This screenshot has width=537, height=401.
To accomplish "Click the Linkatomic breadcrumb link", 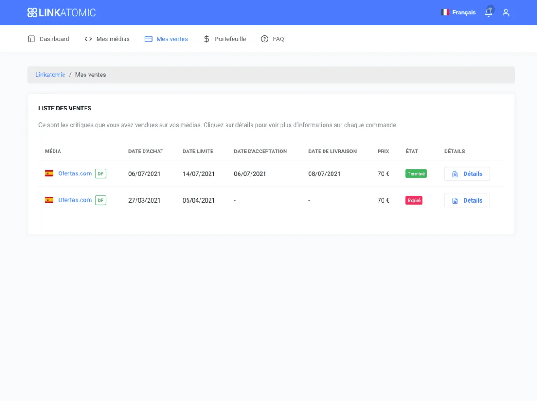I will coord(50,75).
